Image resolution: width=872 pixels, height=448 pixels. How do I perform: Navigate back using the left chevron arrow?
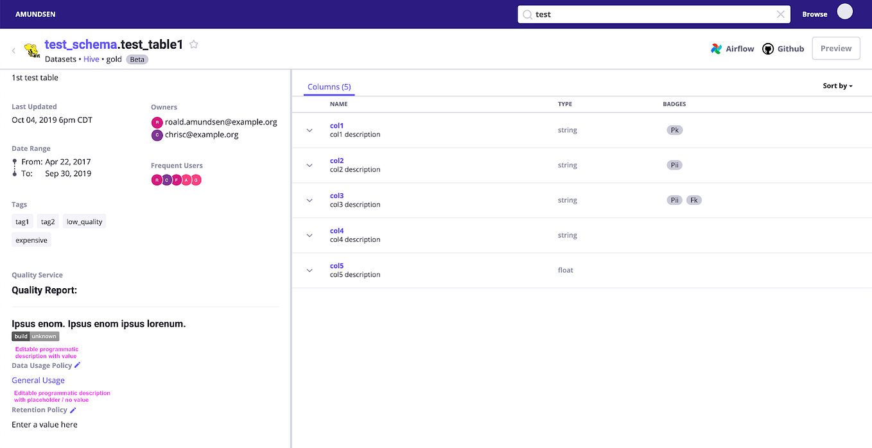coord(13,49)
